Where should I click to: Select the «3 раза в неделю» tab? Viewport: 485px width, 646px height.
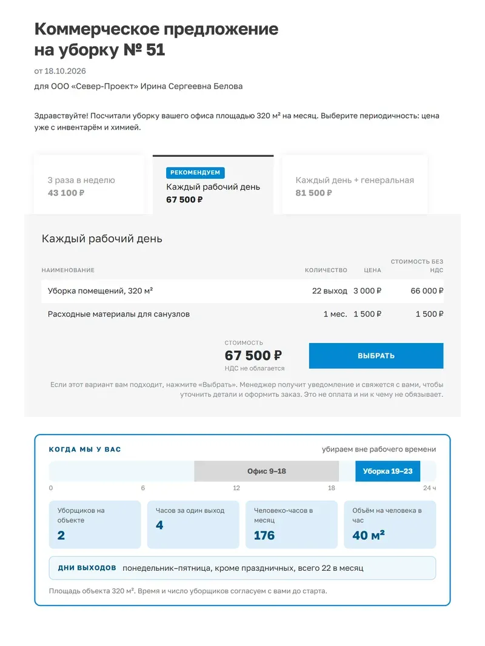tap(89, 185)
